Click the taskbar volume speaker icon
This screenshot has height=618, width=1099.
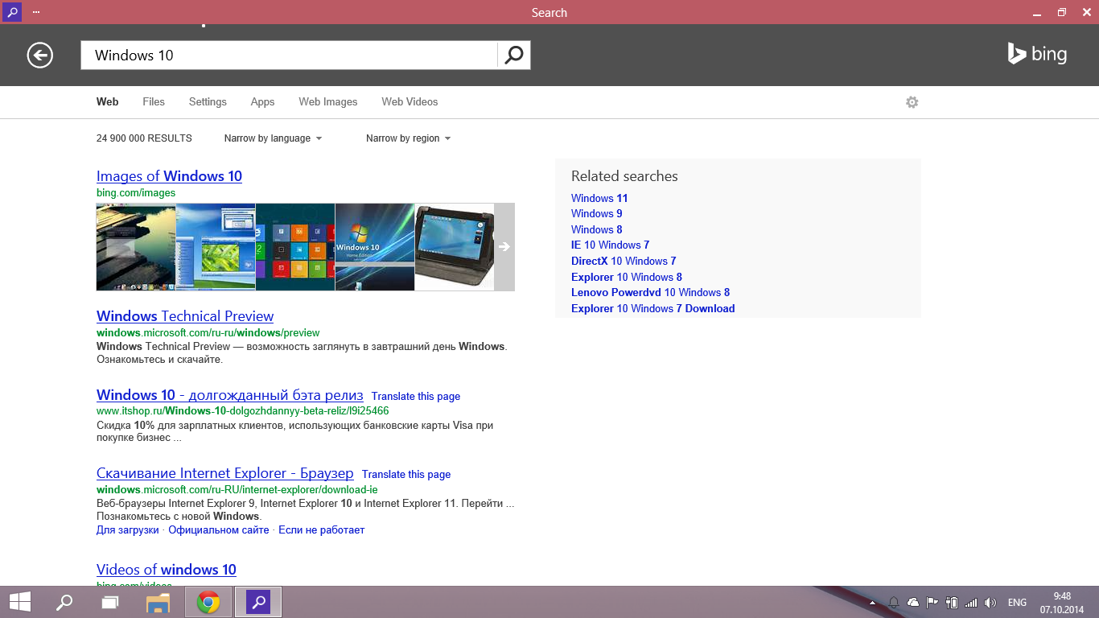click(990, 602)
